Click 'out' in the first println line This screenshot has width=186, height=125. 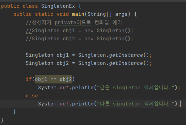pos(64,88)
